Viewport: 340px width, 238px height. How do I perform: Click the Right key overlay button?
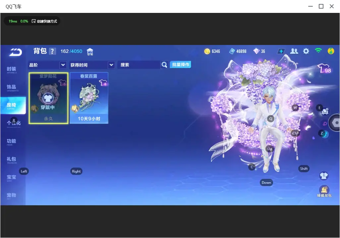point(76,171)
